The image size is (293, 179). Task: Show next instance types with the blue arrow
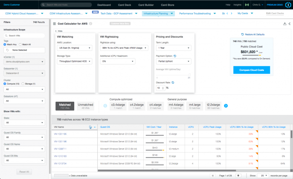[226, 106]
